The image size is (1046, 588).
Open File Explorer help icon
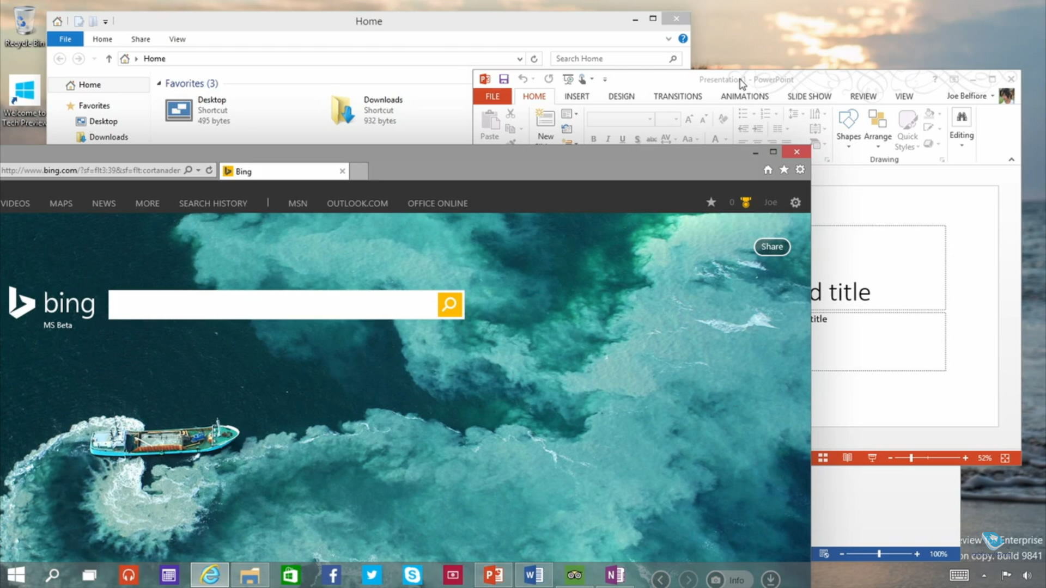683,39
